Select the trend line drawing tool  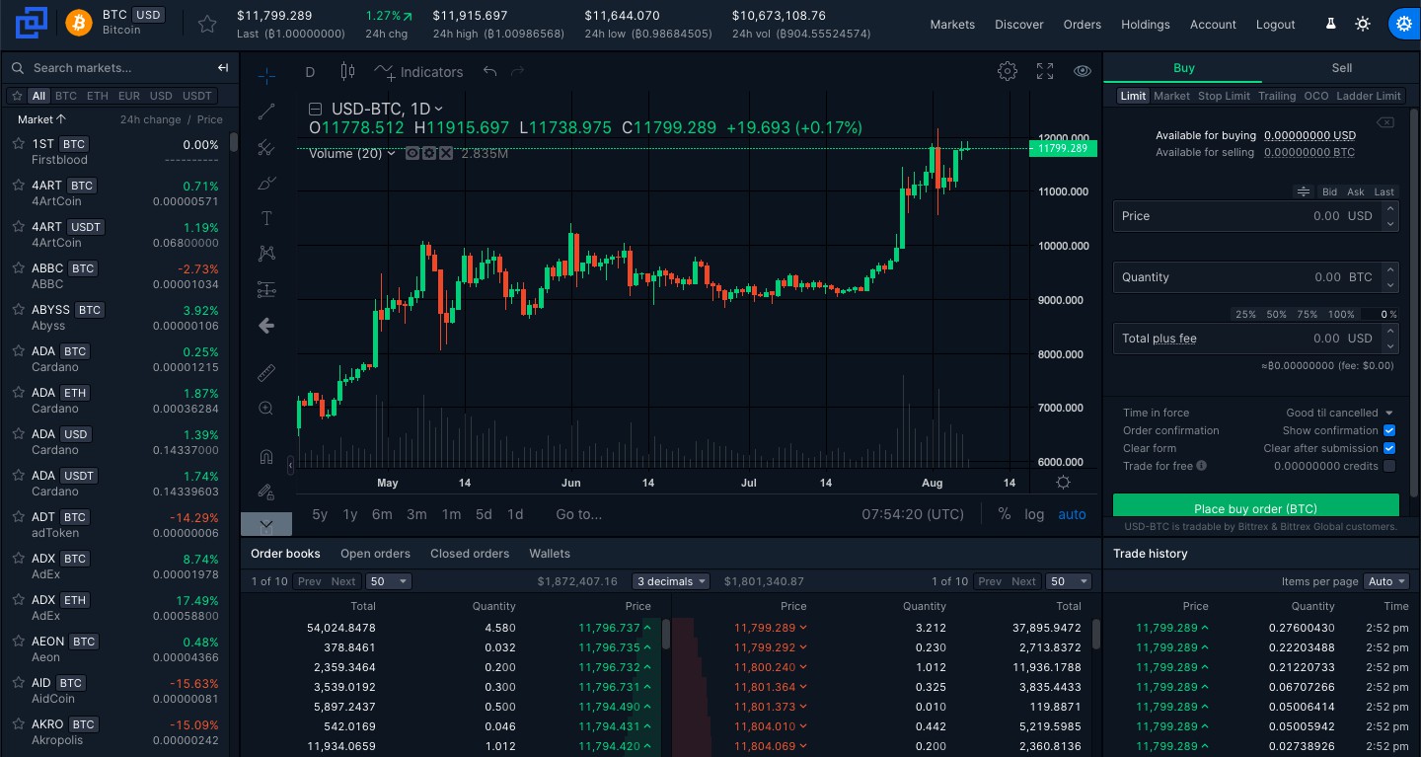point(265,112)
